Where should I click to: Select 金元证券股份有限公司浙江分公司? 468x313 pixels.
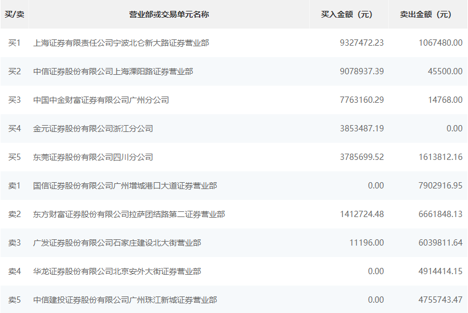tap(93, 129)
